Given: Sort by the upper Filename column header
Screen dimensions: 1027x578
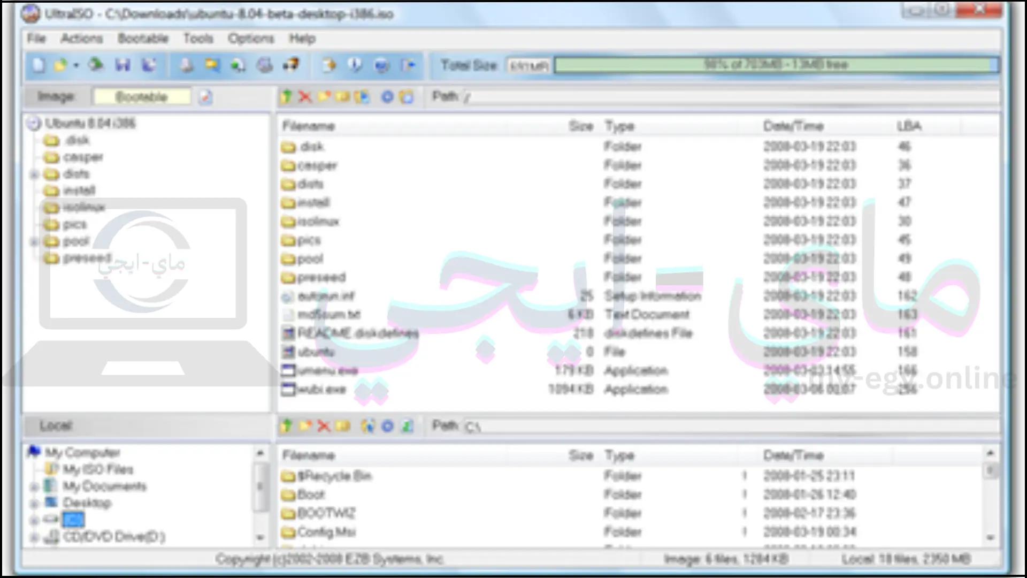Looking at the screenshot, I should pyautogui.click(x=308, y=126).
